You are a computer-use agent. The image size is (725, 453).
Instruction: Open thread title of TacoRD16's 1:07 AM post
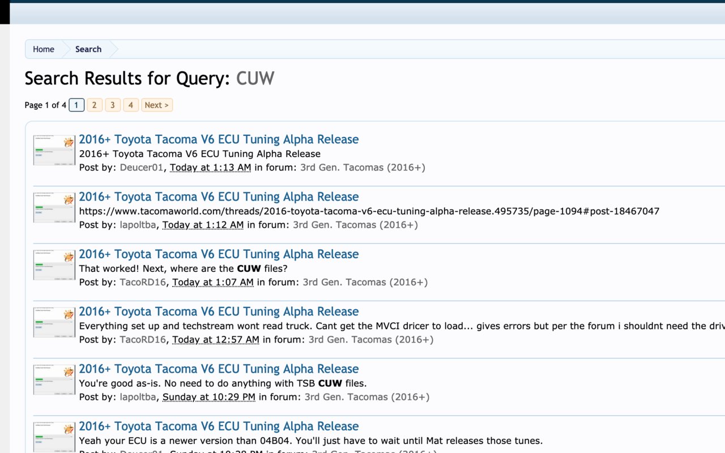219,254
